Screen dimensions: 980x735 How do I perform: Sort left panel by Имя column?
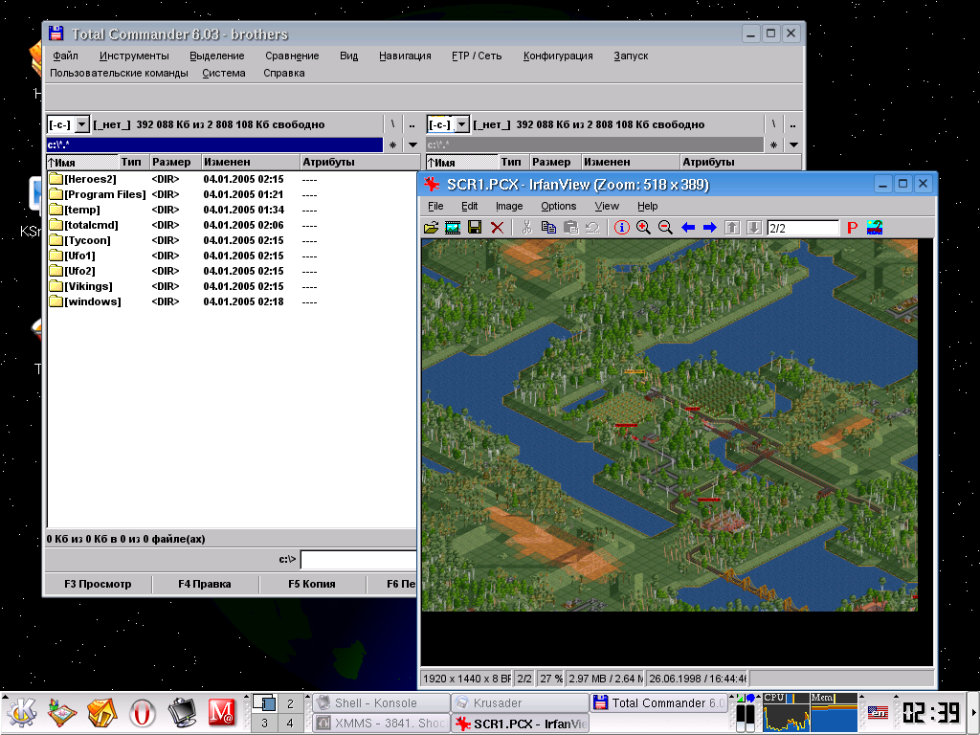82,162
